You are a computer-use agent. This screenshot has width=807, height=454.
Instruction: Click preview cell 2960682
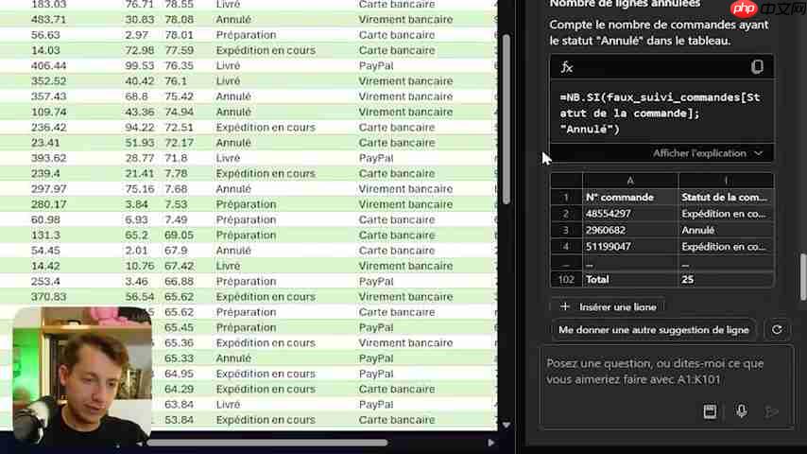click(630, 231)
